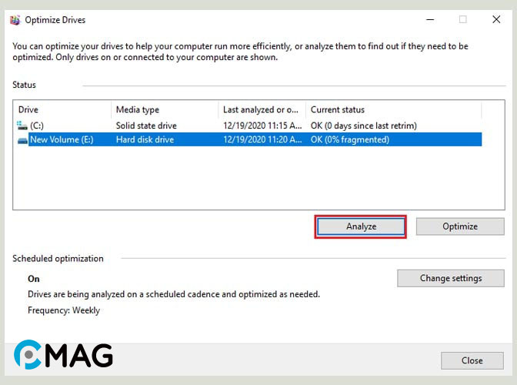Click the Frequency: Weekly text

[64, 310]
